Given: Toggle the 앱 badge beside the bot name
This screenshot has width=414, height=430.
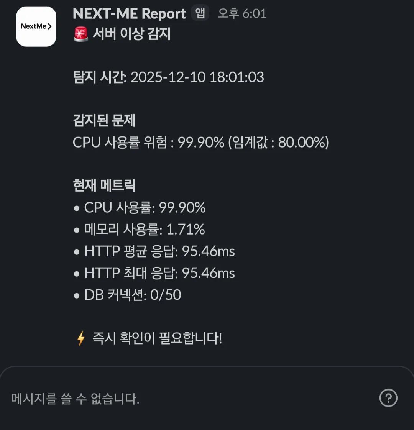Looking at the screenshot, I should pyautogui.click(x=200, y=13).
